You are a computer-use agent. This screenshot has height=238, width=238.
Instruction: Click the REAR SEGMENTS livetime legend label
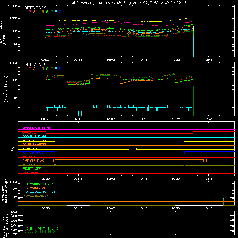coord(40,232)
